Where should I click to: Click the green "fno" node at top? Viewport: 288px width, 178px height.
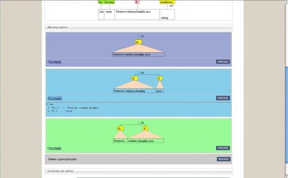(101, 2)
